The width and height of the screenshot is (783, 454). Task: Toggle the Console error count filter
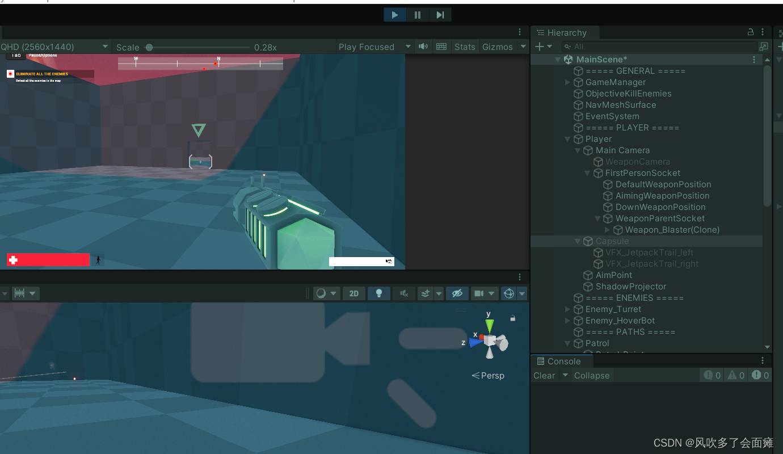click(x=760, y=375)
